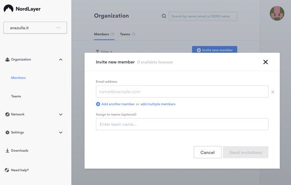291x185 pixels.
Task: Click the NordLayer logo icon
Action: [9, 9]
